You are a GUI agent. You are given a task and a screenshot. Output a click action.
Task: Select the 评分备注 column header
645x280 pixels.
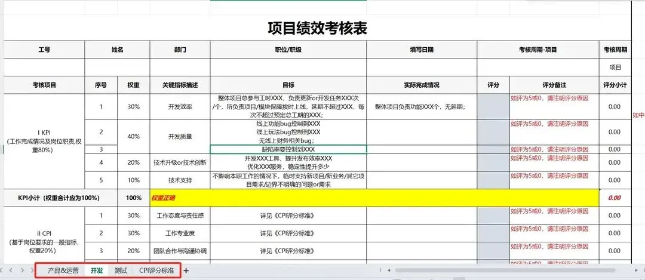tap(554, 85)
